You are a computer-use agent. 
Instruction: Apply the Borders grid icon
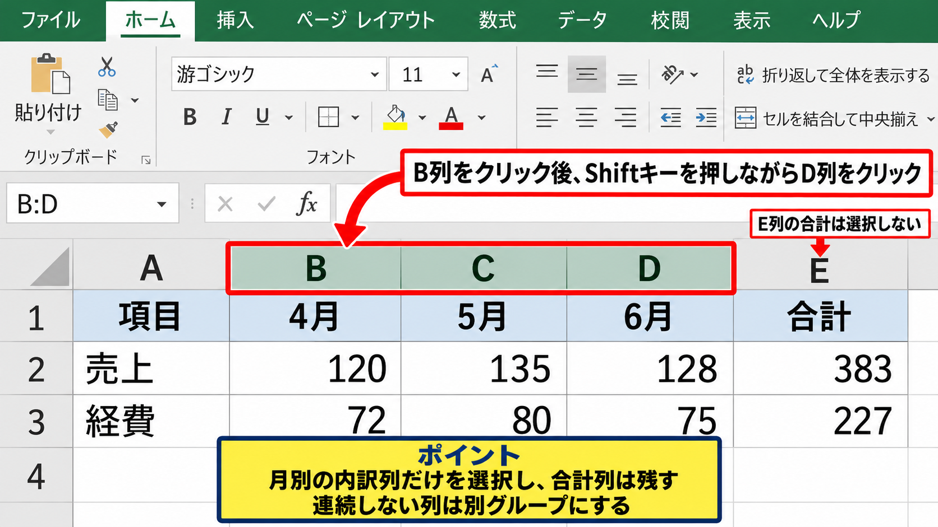pos(328,117)
